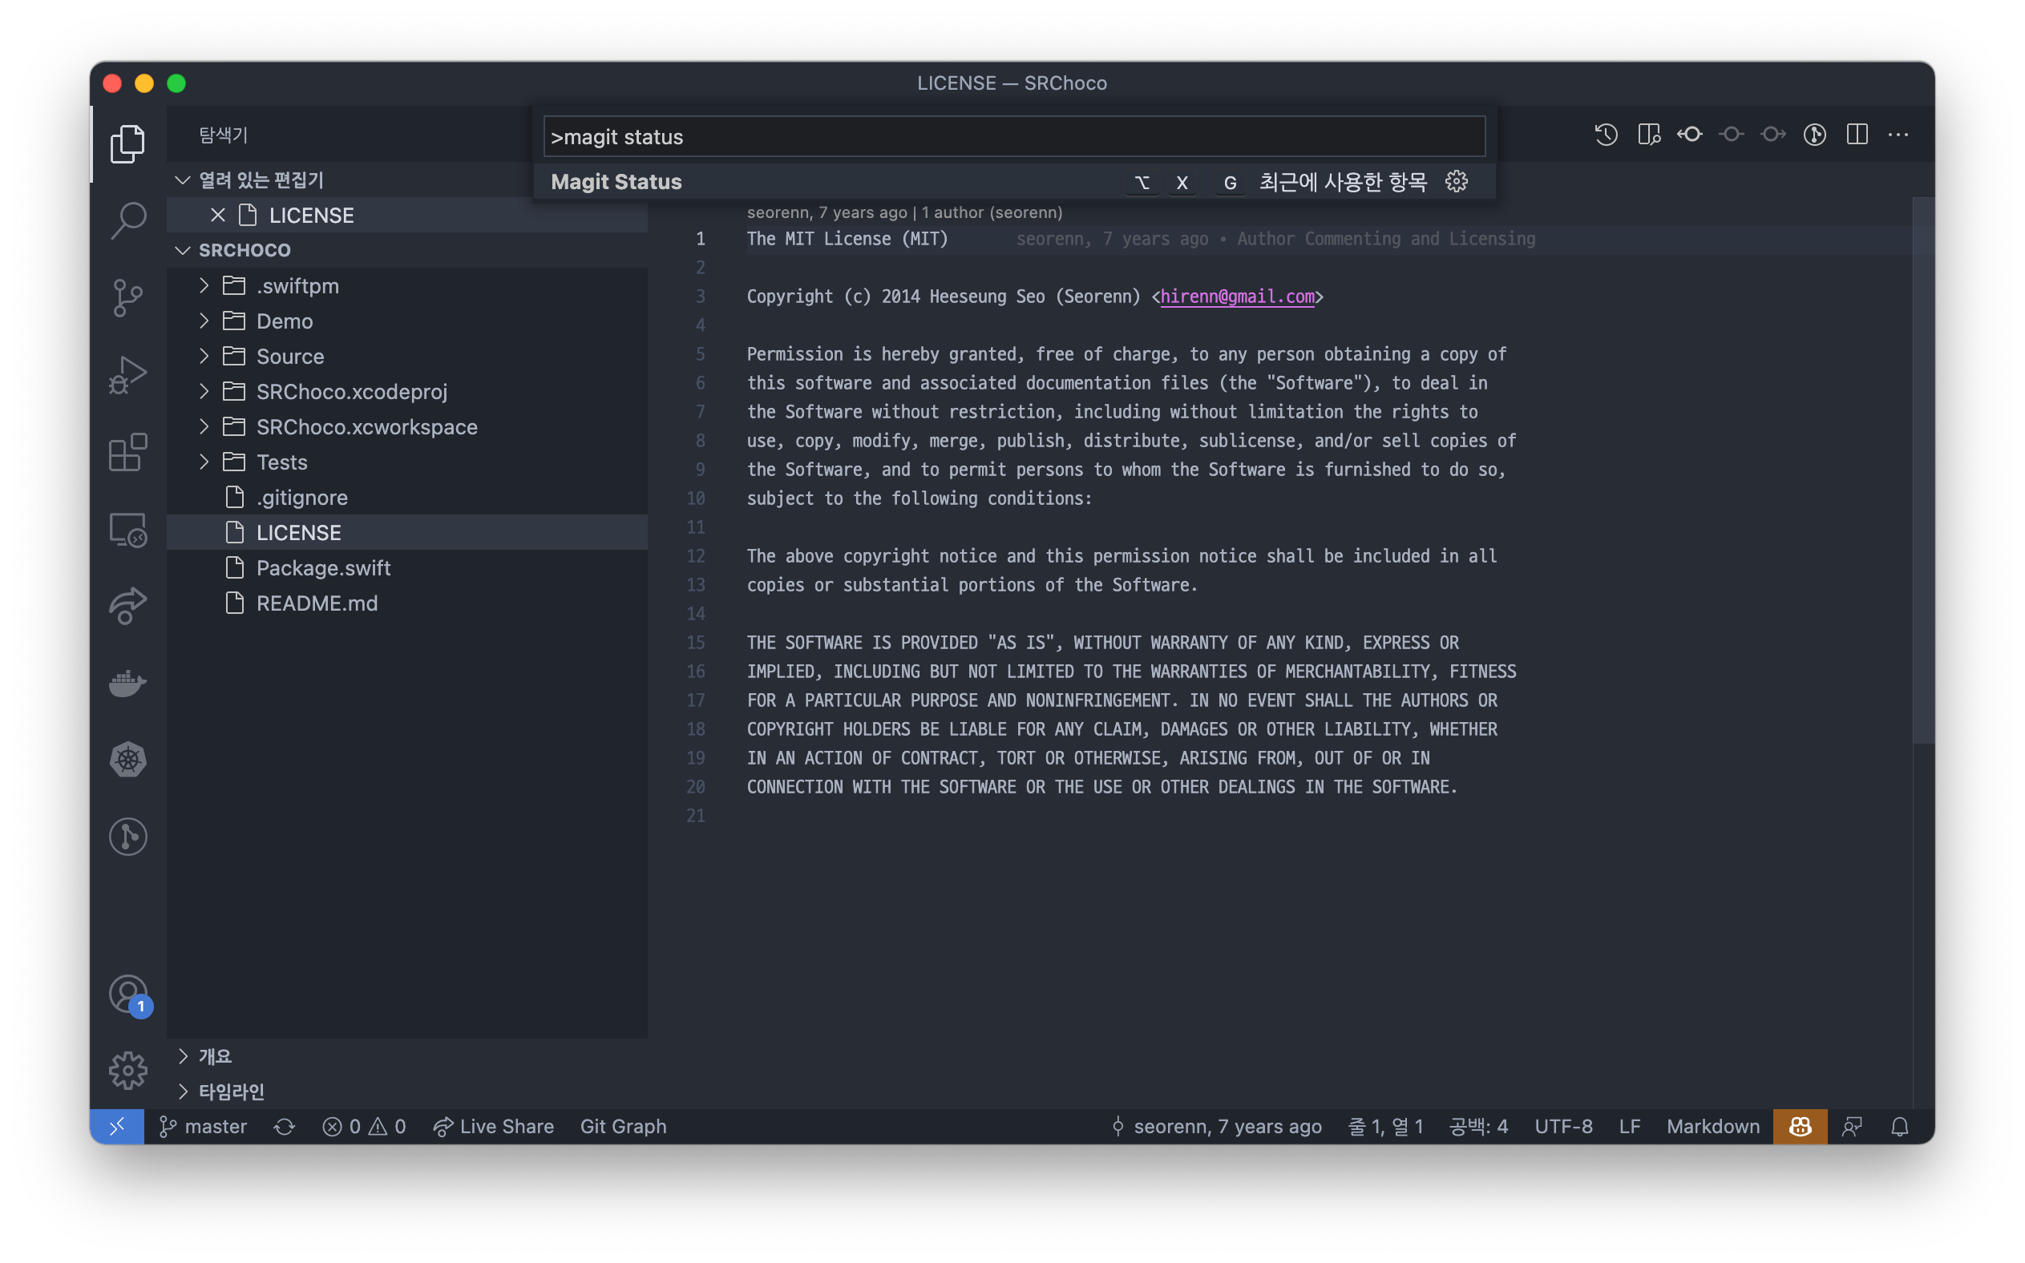
Task: Collapse the SRCHOCO project tree
Action: tap(244, 251)
